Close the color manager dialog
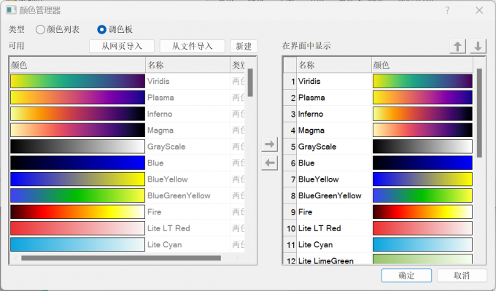The height and width of the screenshot is (291, 496). tap(479, 10)
